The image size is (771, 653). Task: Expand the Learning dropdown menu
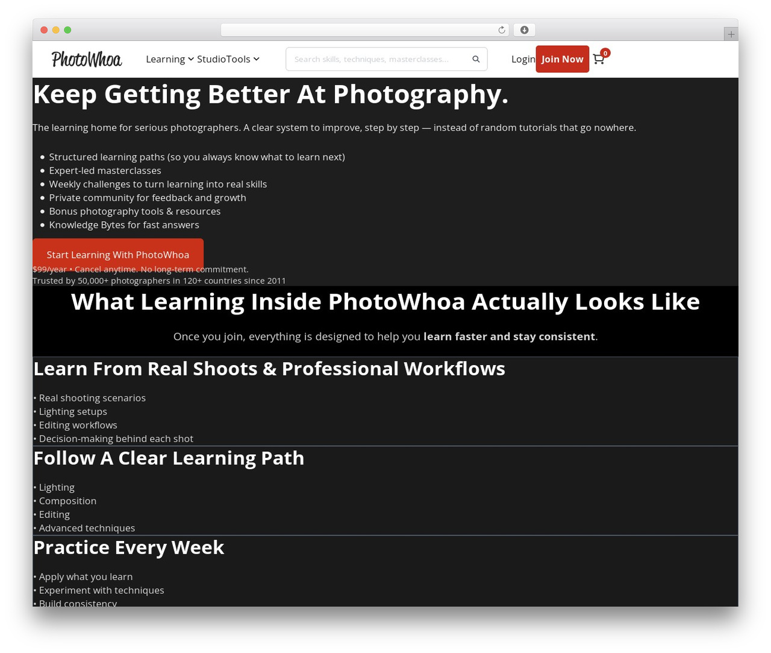coord(170,59)
